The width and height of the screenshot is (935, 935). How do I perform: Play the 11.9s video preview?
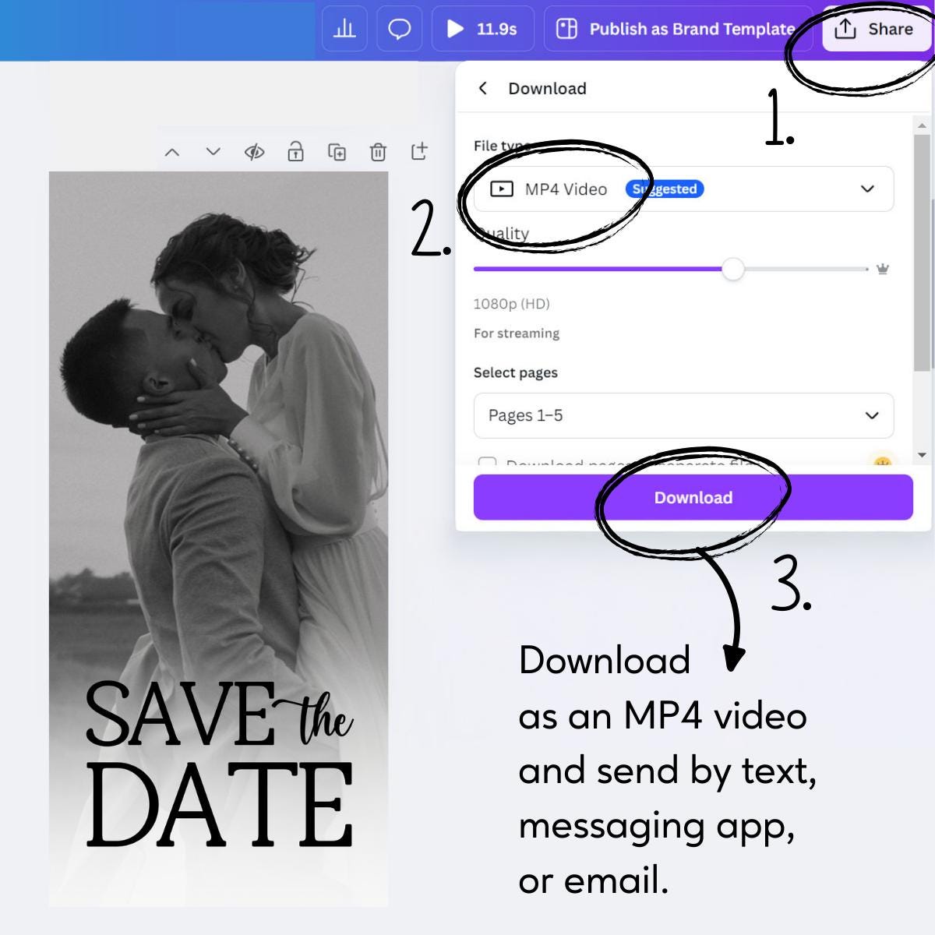(x=454, y=29)
